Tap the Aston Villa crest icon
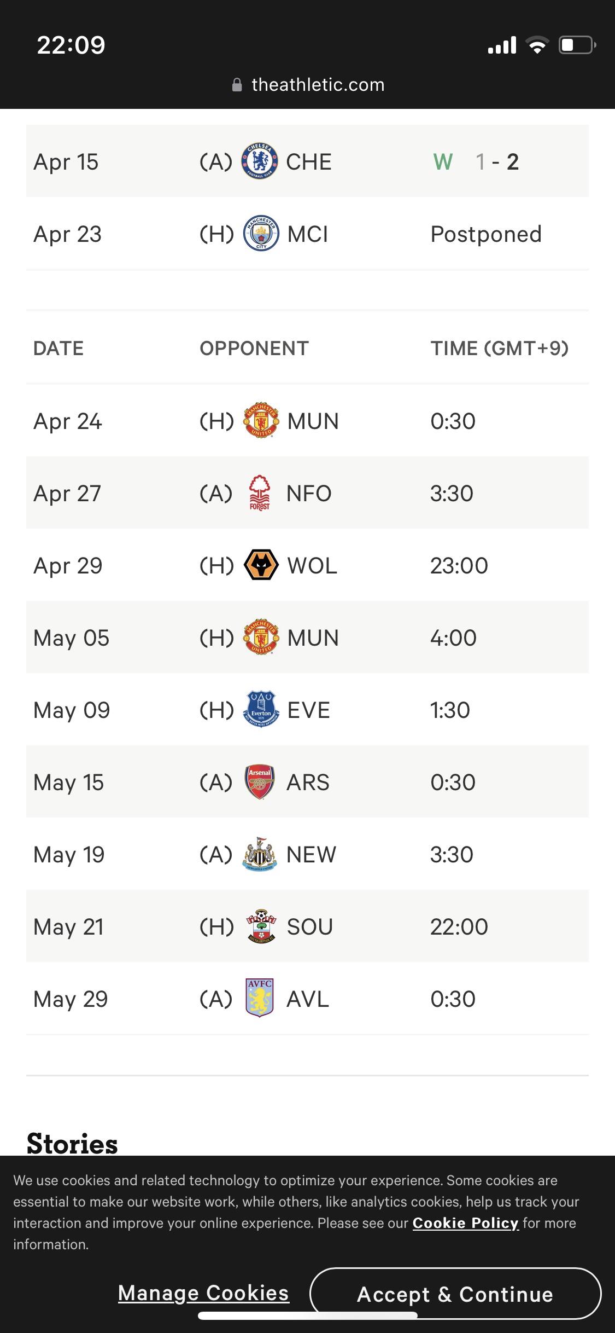Screen dimensions: 615x1333 (x=260, y=999)
